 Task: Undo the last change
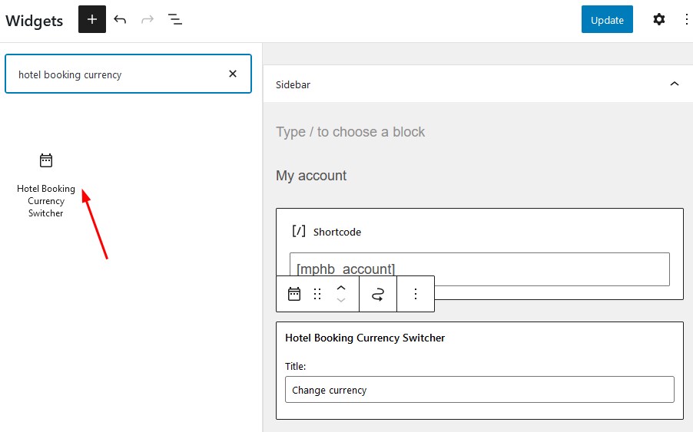(x=120, y=19)
